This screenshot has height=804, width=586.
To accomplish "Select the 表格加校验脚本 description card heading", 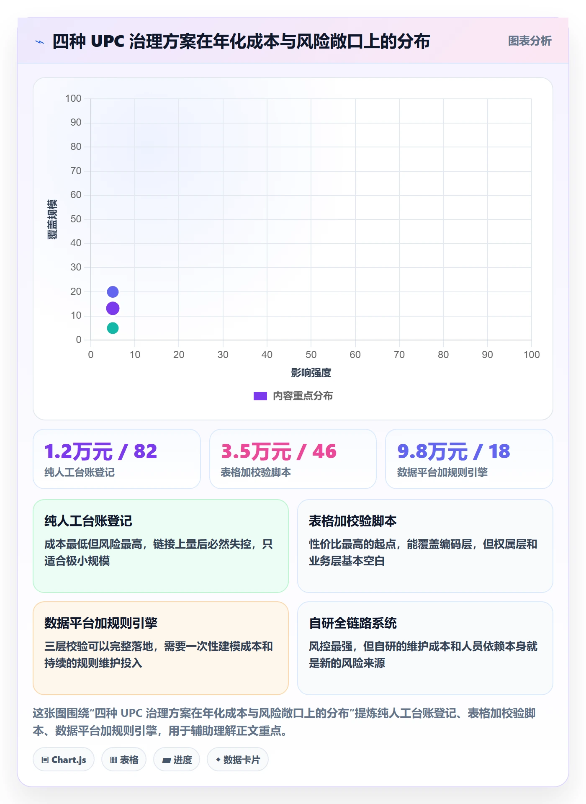I will [x=353, y=521].
